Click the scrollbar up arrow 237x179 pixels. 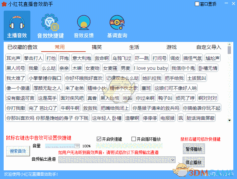[229, 44]
